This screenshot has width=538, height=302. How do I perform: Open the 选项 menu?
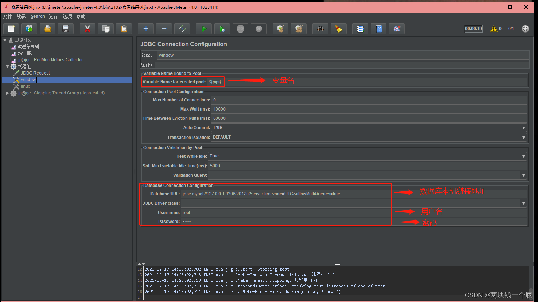pos(67,16)
